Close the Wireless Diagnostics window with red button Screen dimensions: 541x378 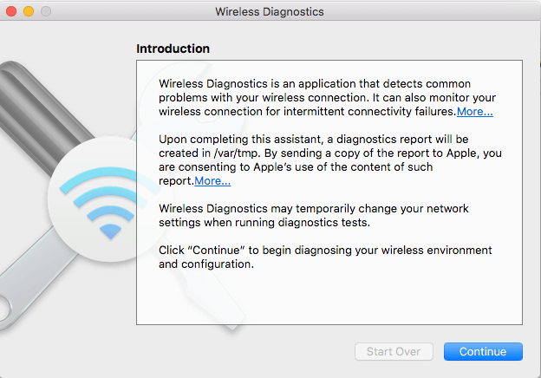click(x=11, y=11)
